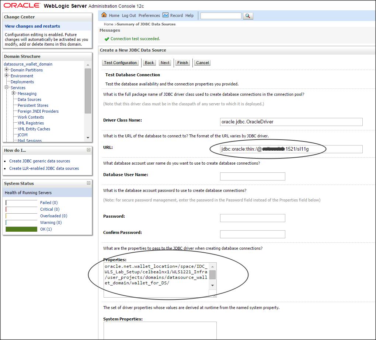The height and width of the screenshot is (340, 376).
Task: Click the Back button
Action: point(149,63)
